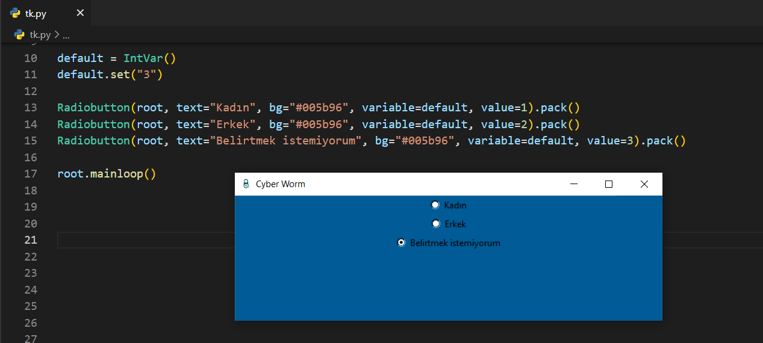The height and width of the screenshot is (343, 763).
Task: Choose the Erkek radio option
Action: [436, 224]
